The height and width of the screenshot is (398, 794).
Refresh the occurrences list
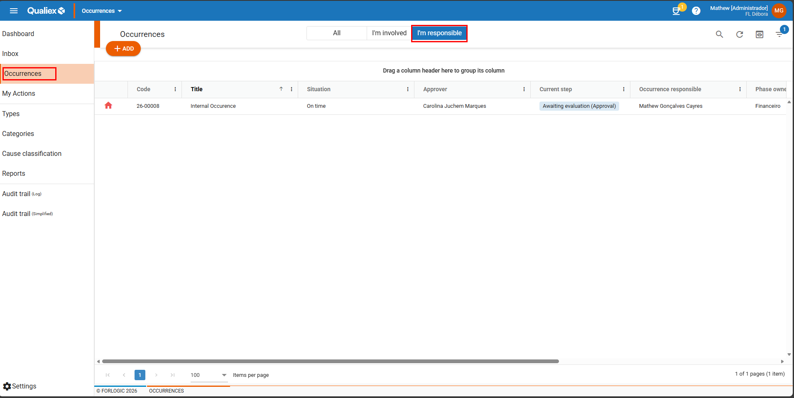(739, 34)
